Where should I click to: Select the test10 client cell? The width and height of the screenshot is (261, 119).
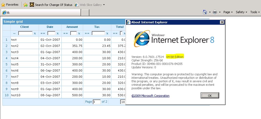[x=25, y=95]
